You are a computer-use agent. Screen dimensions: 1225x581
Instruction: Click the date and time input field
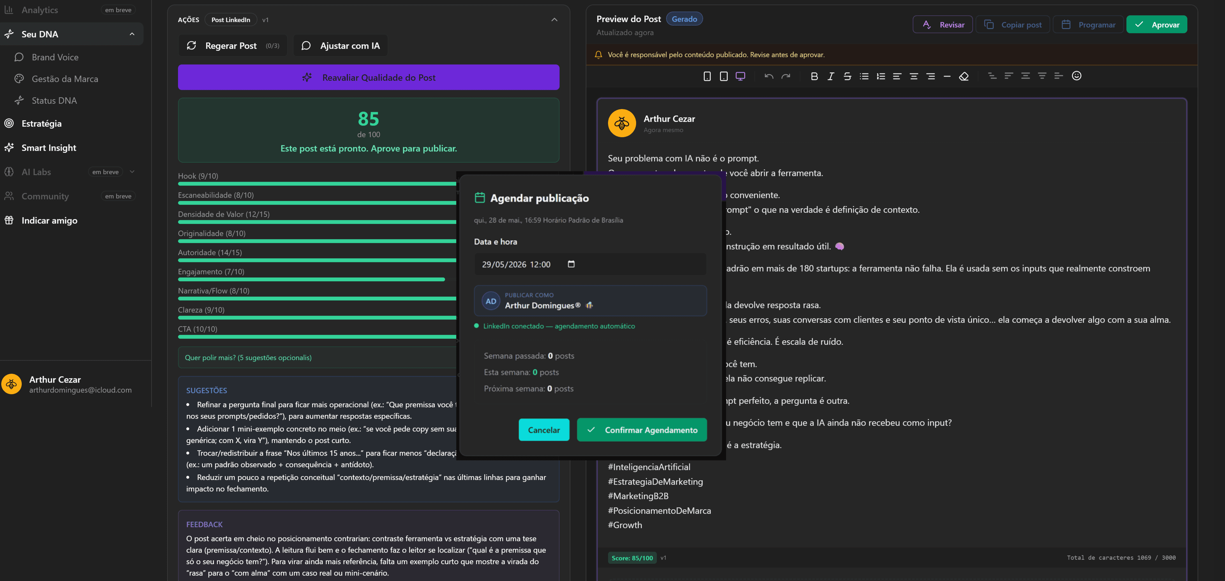[590, 264]
